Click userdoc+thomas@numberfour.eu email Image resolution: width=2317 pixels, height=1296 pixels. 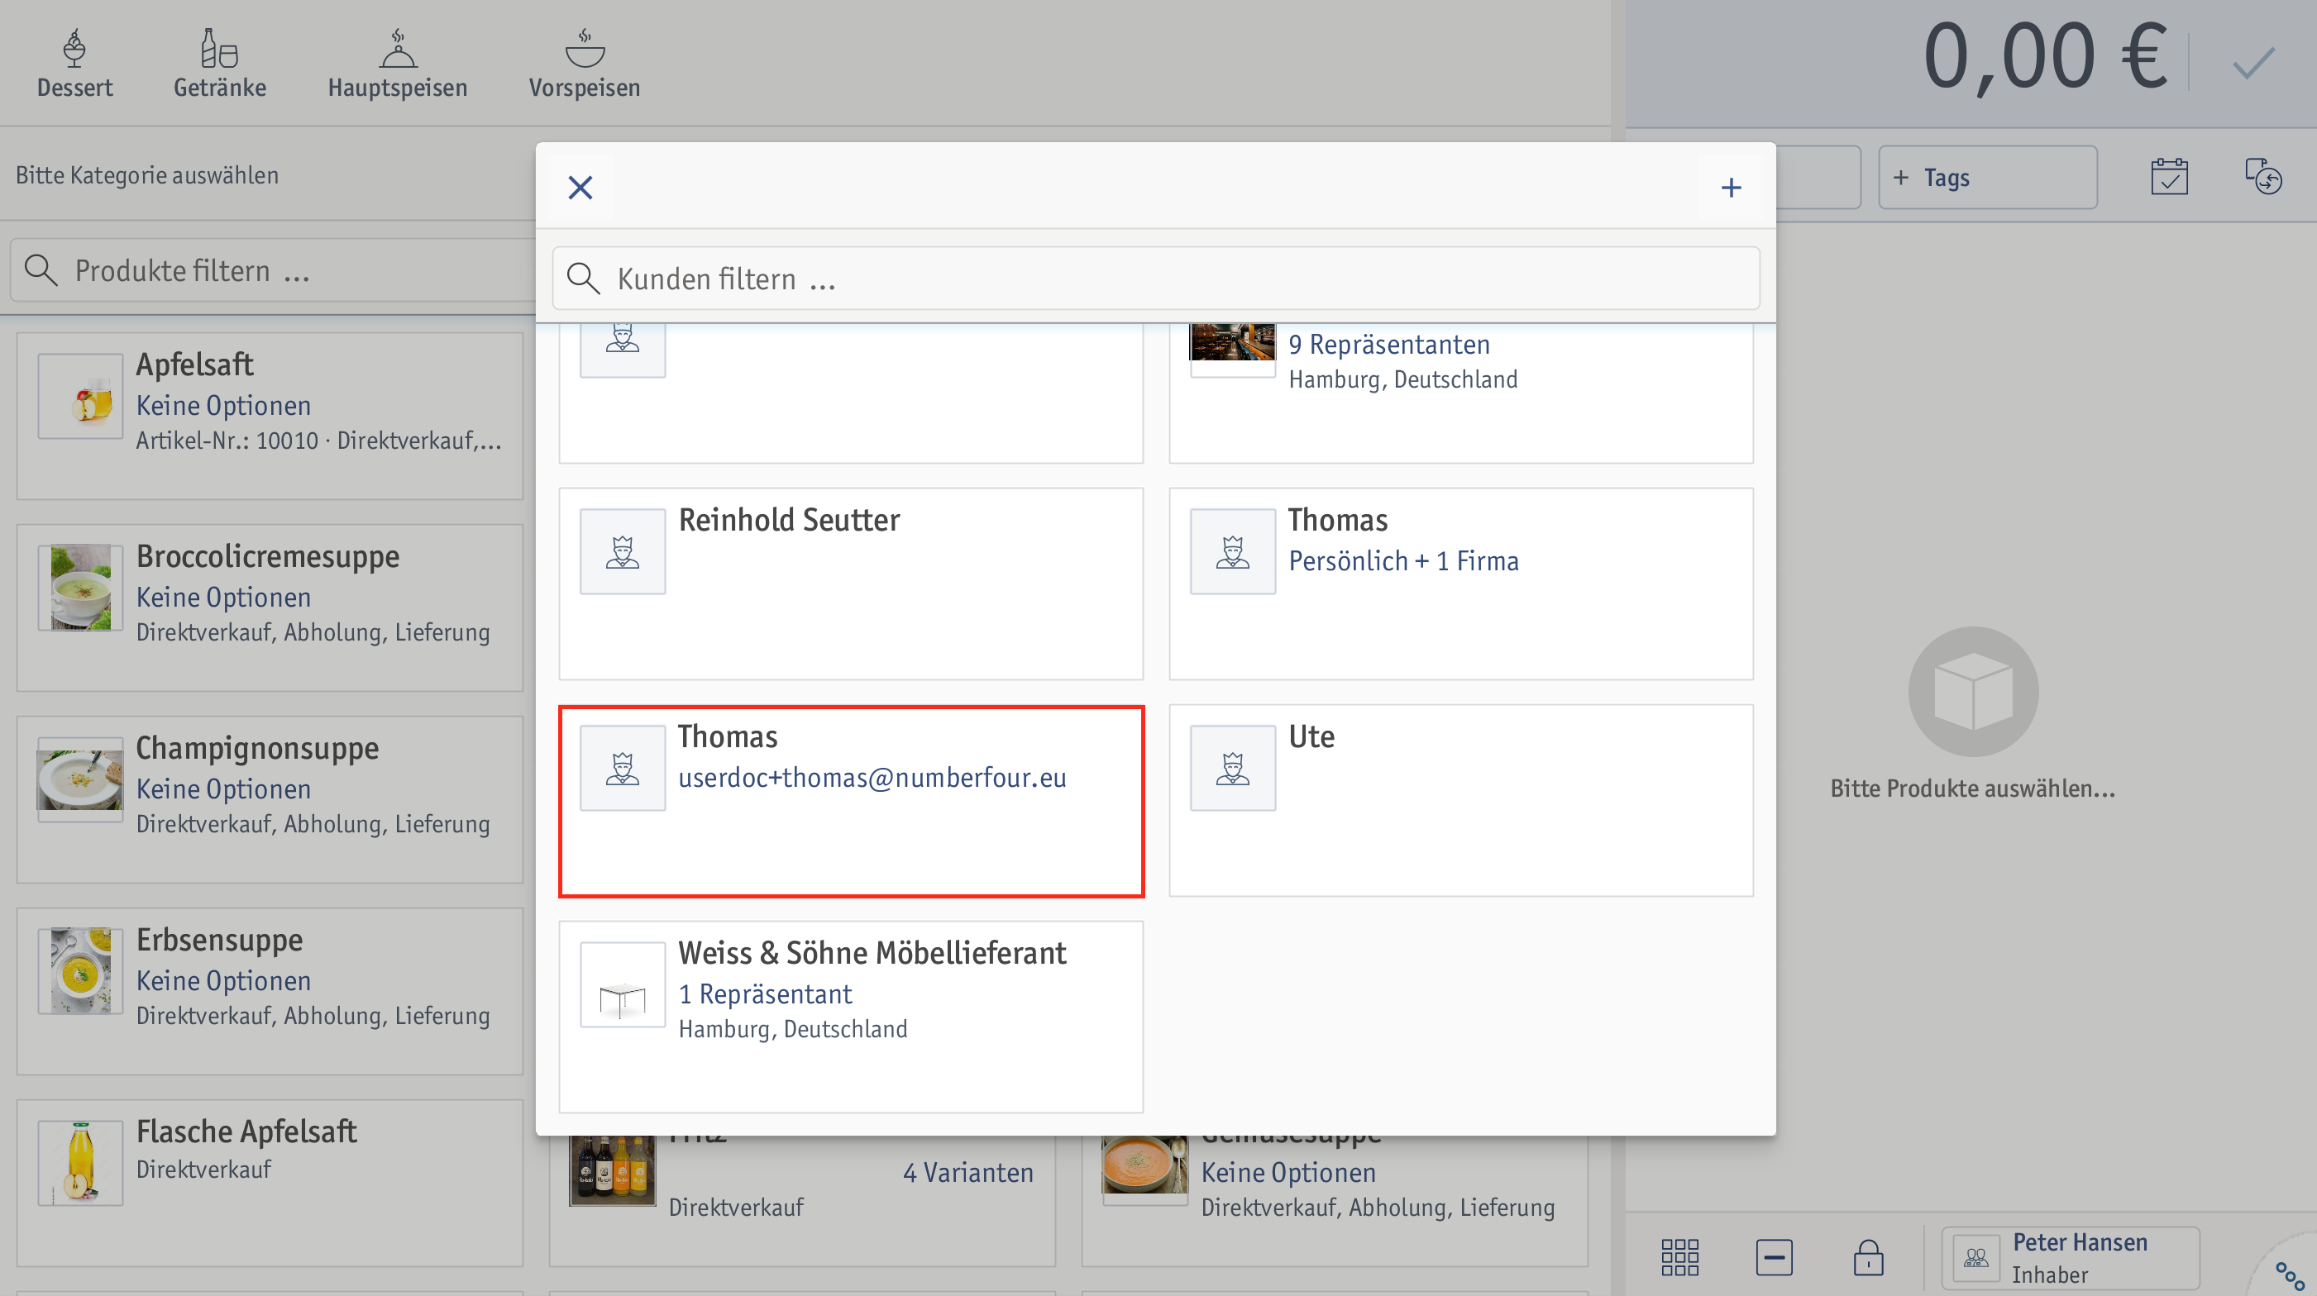tap(872, 778)
